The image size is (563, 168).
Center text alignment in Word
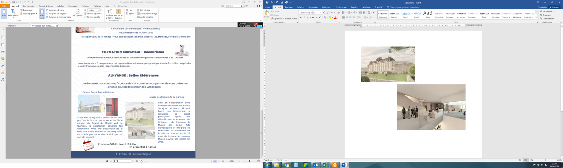click(347, 18)
